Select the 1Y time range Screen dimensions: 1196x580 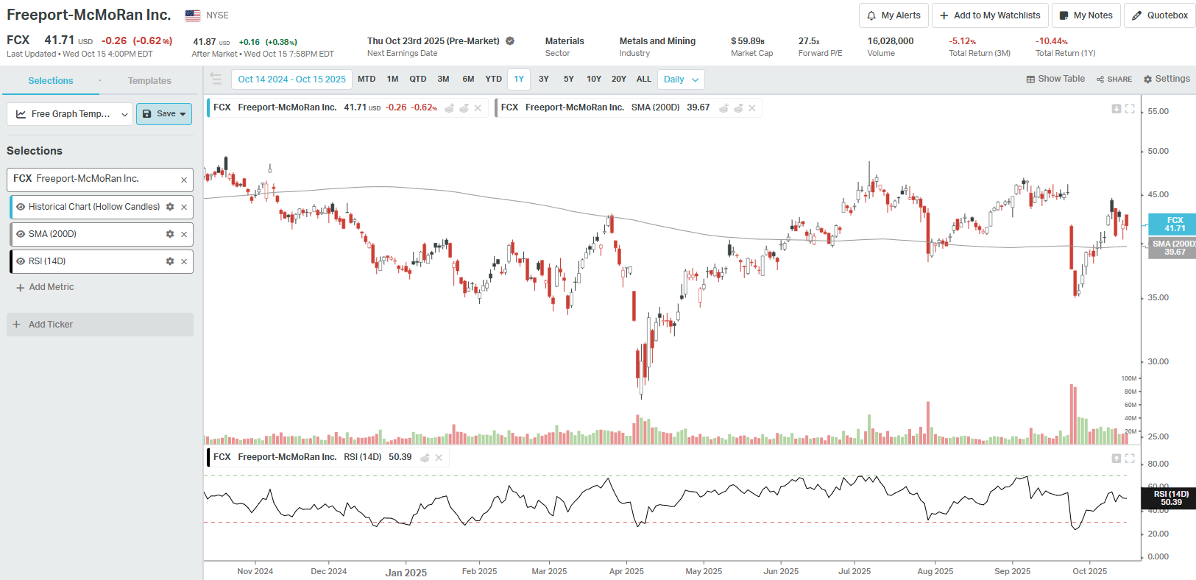(519, 79)
